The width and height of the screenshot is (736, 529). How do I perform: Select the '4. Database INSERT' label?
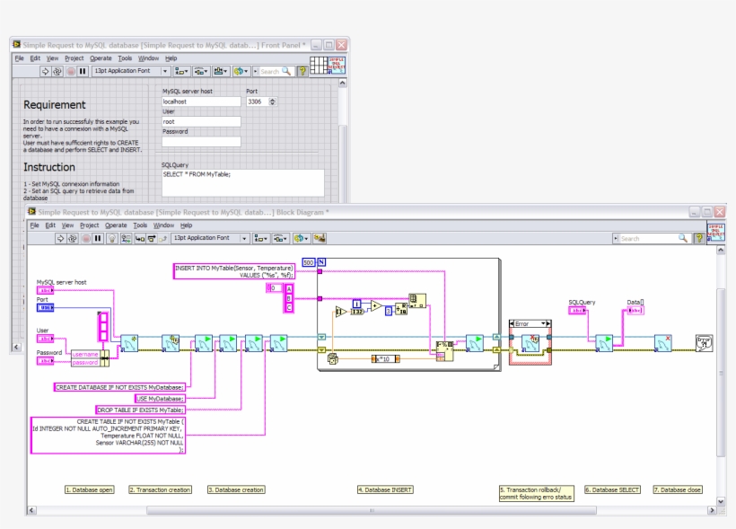click(x=385, y=489)
